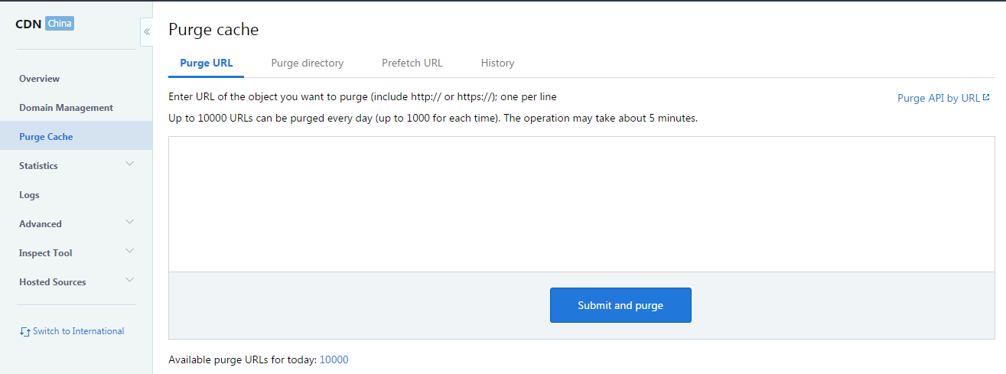Focus the URL list text area
The width and height of the screenshot is (1006, 374).
click(x=581, y=204)
